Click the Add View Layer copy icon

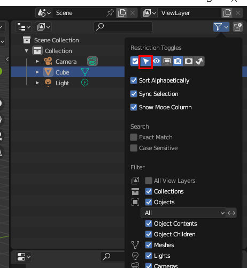coord(227,13)
